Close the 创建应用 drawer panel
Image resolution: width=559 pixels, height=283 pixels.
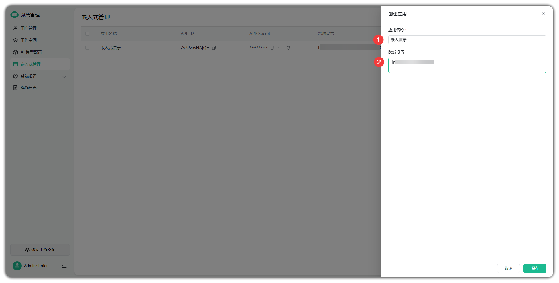[543, 14]
